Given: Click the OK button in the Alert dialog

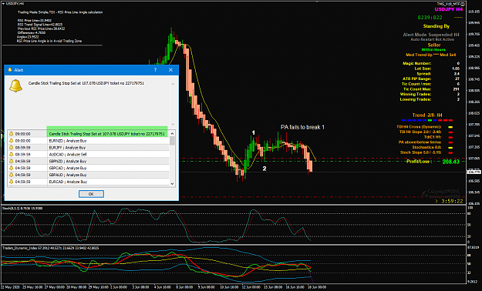Looking at the screenshot, I should point(91,194).
